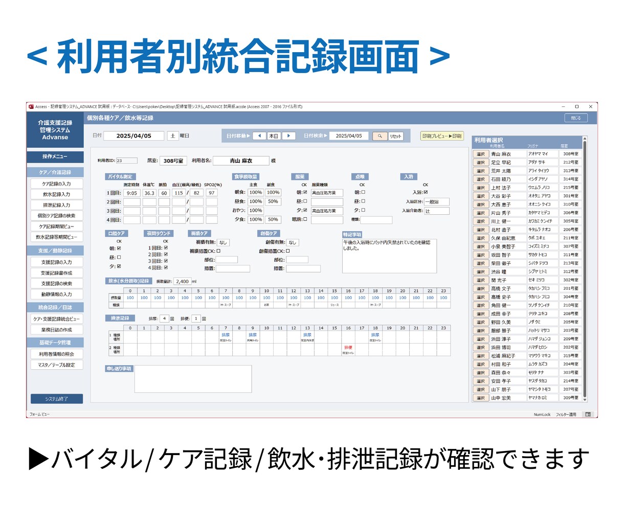Select user 荒井 太陽 with 選択 button
The image size is (624, 520).
481,171
